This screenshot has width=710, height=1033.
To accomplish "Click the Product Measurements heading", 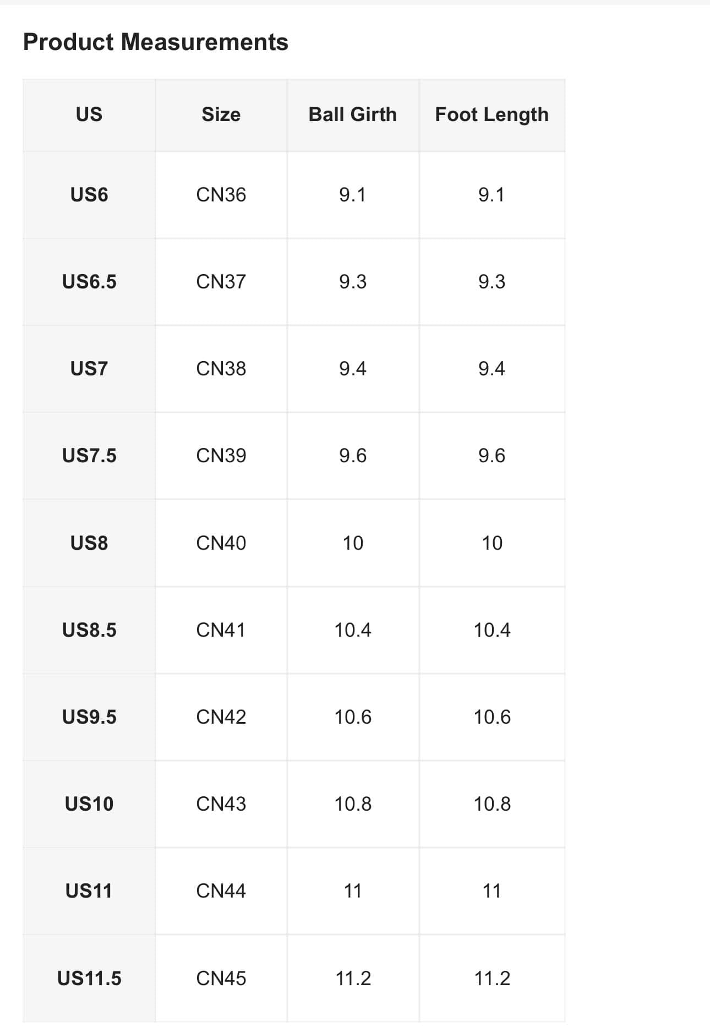I will [x=155, y=42].
